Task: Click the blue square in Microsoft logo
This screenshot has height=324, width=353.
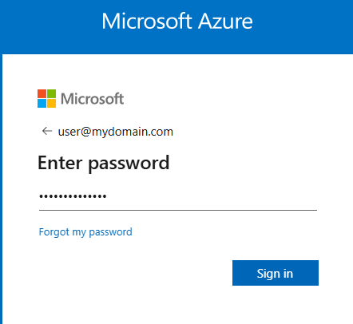Action: click(42, 103)
